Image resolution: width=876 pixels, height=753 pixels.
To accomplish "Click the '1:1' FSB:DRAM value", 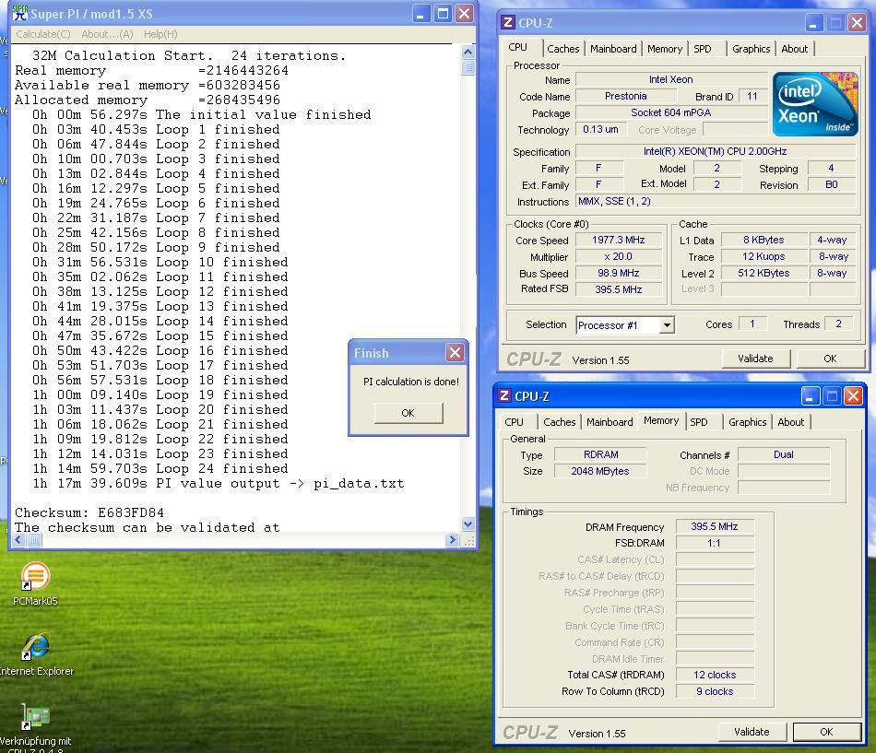I will (715, 543).
